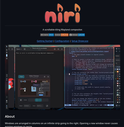This screenshot has height=127, width=124.
Task: Click the utf-8 encoding in status line
Action: pos(92,105)
